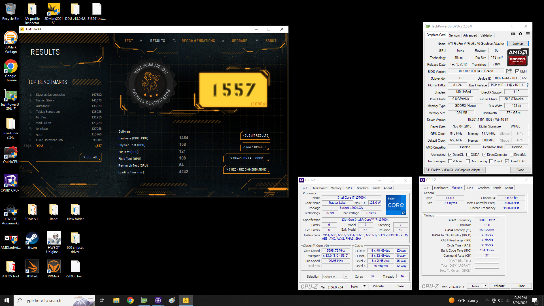Viewport: 544px width, 306px height.
Task: Switch to Validation tab in GPU-Z
Action: click(487, 35)
